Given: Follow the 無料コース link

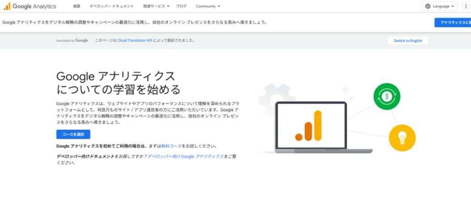Looking at the screenshot, I should coord(171,146).
